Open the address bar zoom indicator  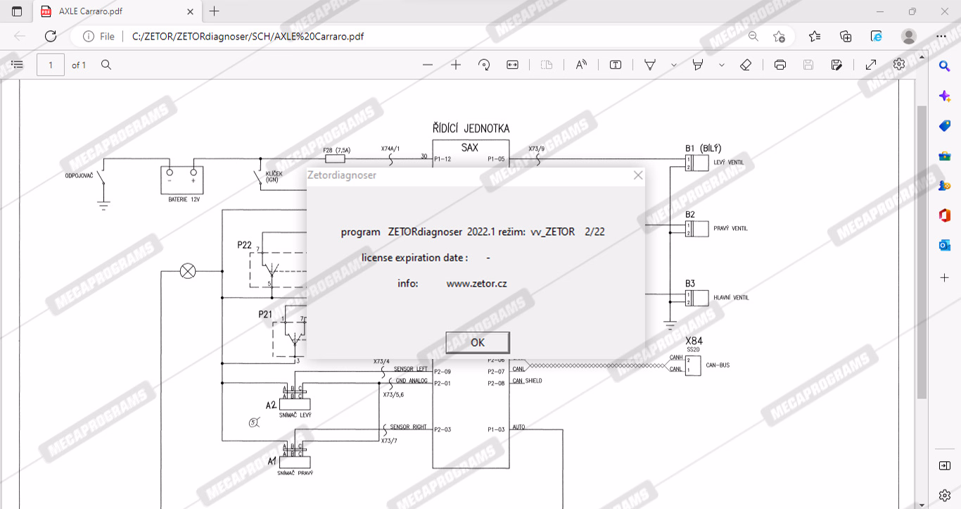(753, 37)
